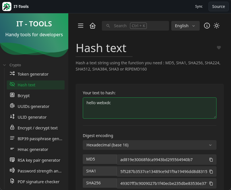
Task: Click the RSA key pair certificate icon
Action: (12, 160)
